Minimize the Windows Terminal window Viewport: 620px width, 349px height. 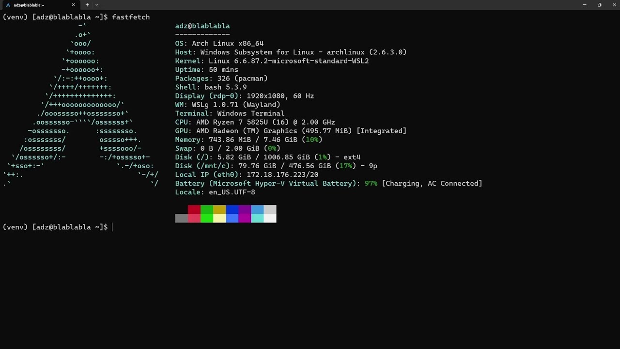585,5
